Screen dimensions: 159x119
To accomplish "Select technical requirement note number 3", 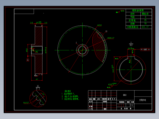I will 70,99.
